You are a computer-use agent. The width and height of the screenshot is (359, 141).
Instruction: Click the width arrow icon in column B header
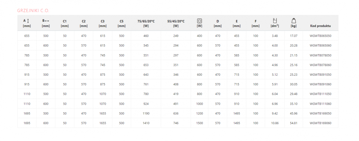point(47,21)
